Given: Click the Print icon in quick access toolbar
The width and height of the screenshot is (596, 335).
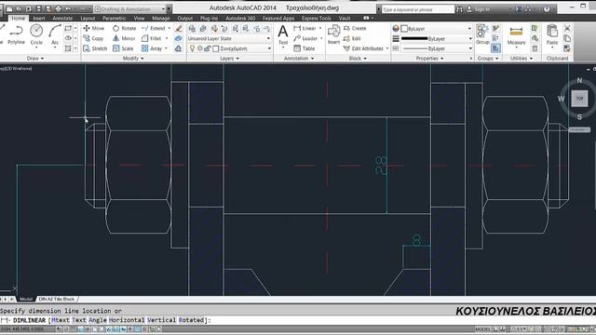Looking at the screenshot, I should 58,8.
